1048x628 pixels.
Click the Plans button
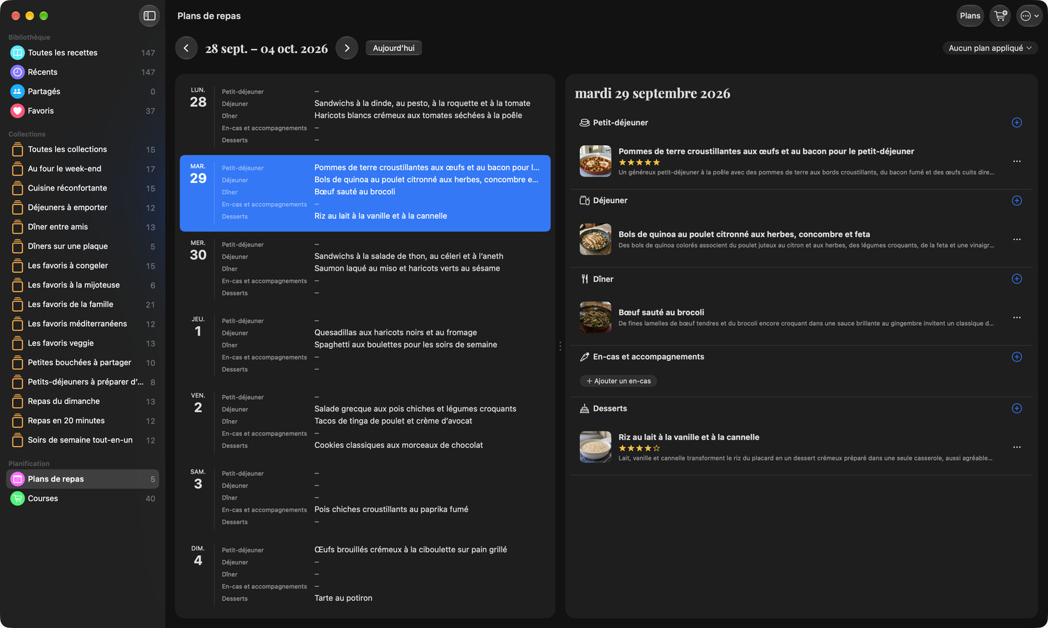pos(970,15)
